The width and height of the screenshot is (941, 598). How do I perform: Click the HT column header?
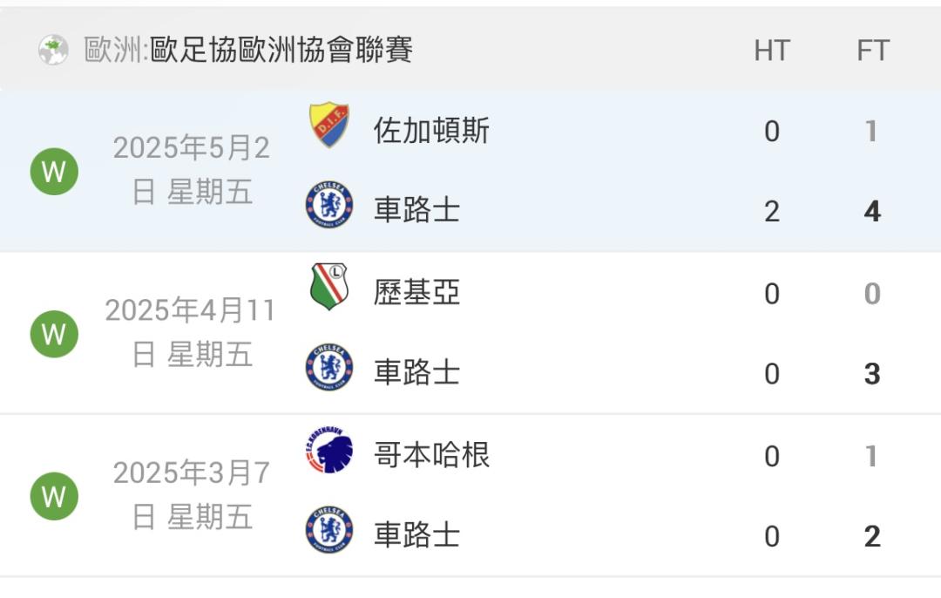pos(772,50)
